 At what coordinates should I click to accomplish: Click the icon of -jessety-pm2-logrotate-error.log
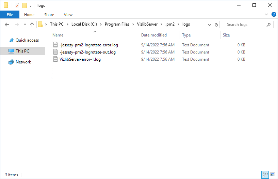click(x=55, y=45)
